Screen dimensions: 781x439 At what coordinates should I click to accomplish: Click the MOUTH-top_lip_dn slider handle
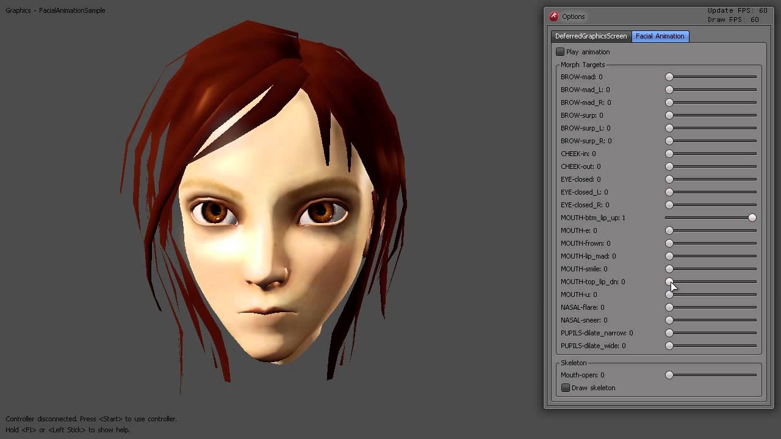click(669, 282)
